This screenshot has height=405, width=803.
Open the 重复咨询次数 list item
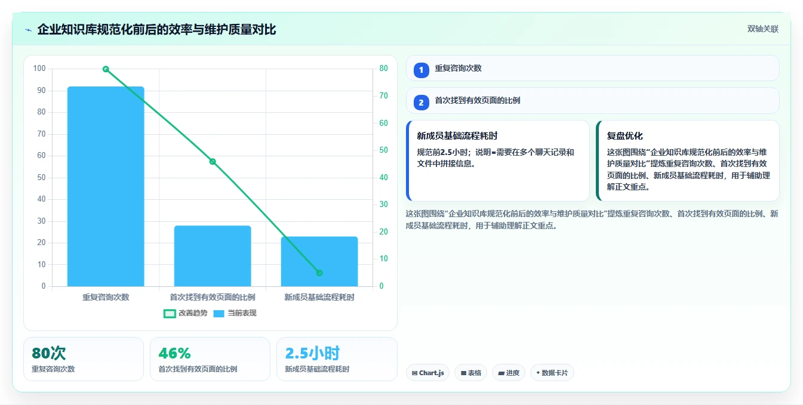[593, 68]
